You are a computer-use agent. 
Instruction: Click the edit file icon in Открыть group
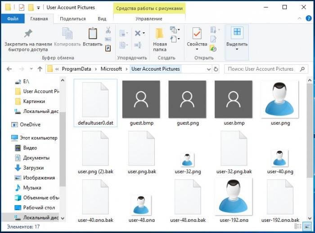pos(213,39)
